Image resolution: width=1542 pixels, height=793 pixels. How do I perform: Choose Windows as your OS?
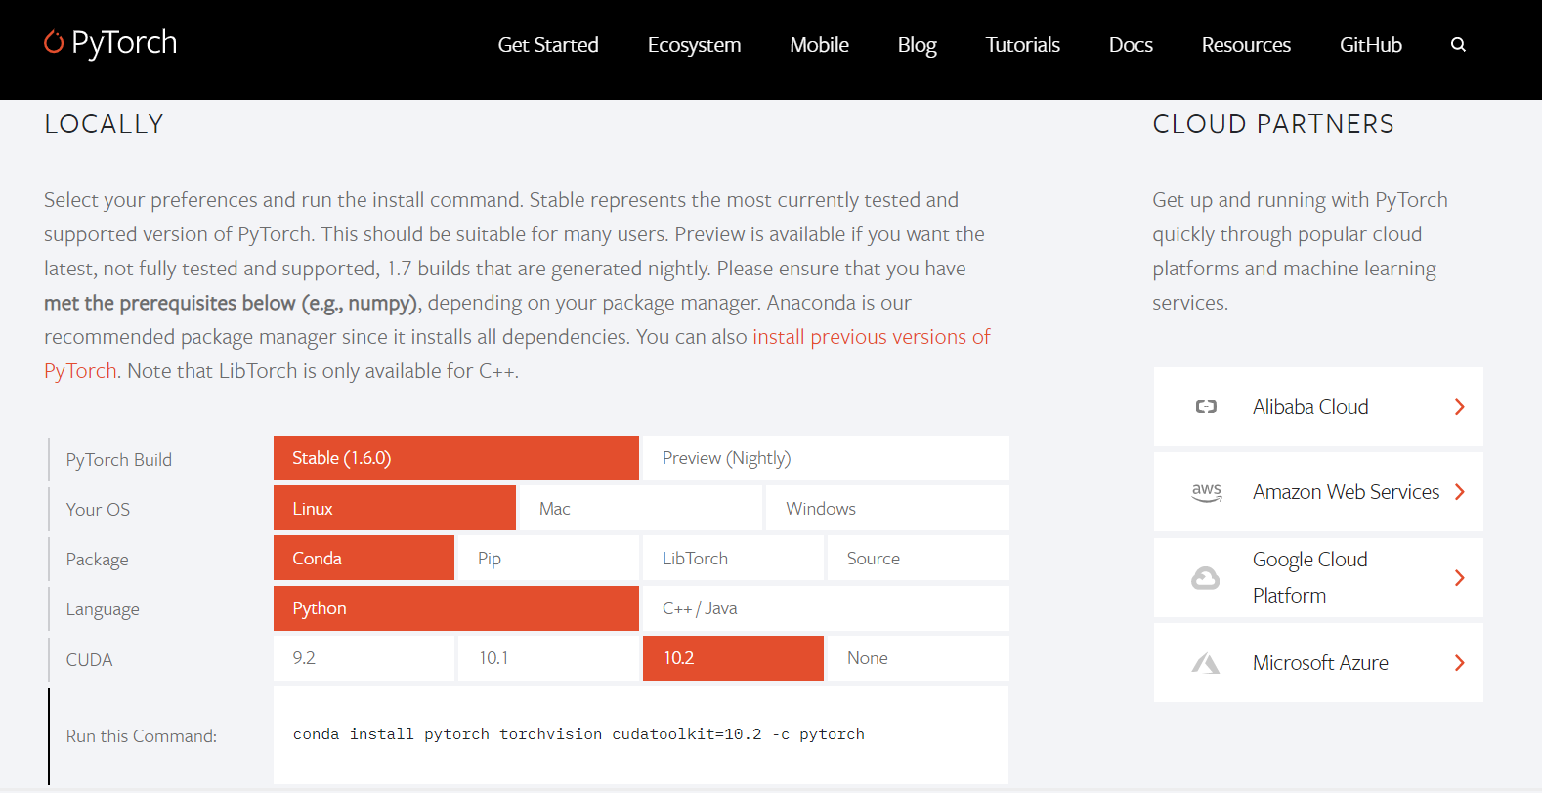[x=886, y=509]
